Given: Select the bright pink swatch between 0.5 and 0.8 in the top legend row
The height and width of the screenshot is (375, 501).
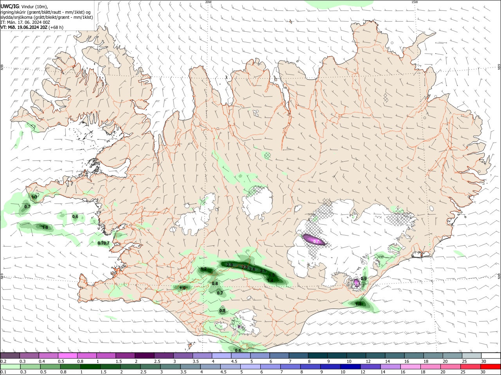Looking at the screenshot, I should point(67,356).
